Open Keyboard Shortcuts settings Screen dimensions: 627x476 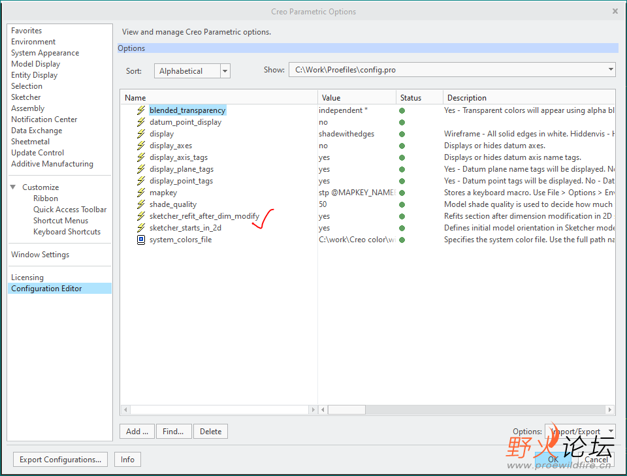coord(67,232)
